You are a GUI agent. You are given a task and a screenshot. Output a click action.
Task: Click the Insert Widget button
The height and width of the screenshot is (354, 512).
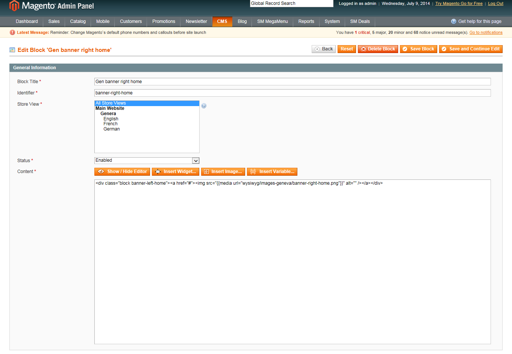(176, 172)
